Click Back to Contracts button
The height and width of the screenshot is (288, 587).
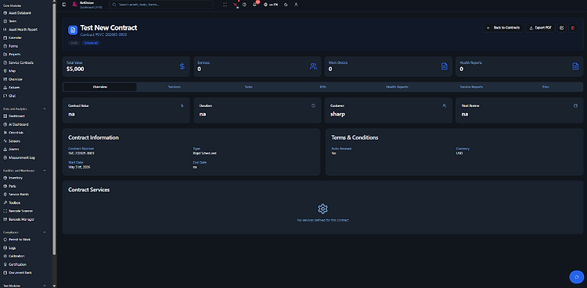coord(503,27)
